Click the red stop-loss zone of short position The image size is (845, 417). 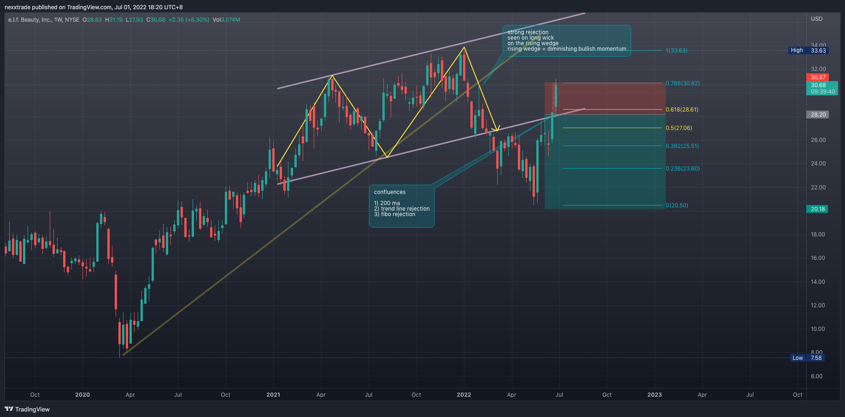tap(605, 99)
